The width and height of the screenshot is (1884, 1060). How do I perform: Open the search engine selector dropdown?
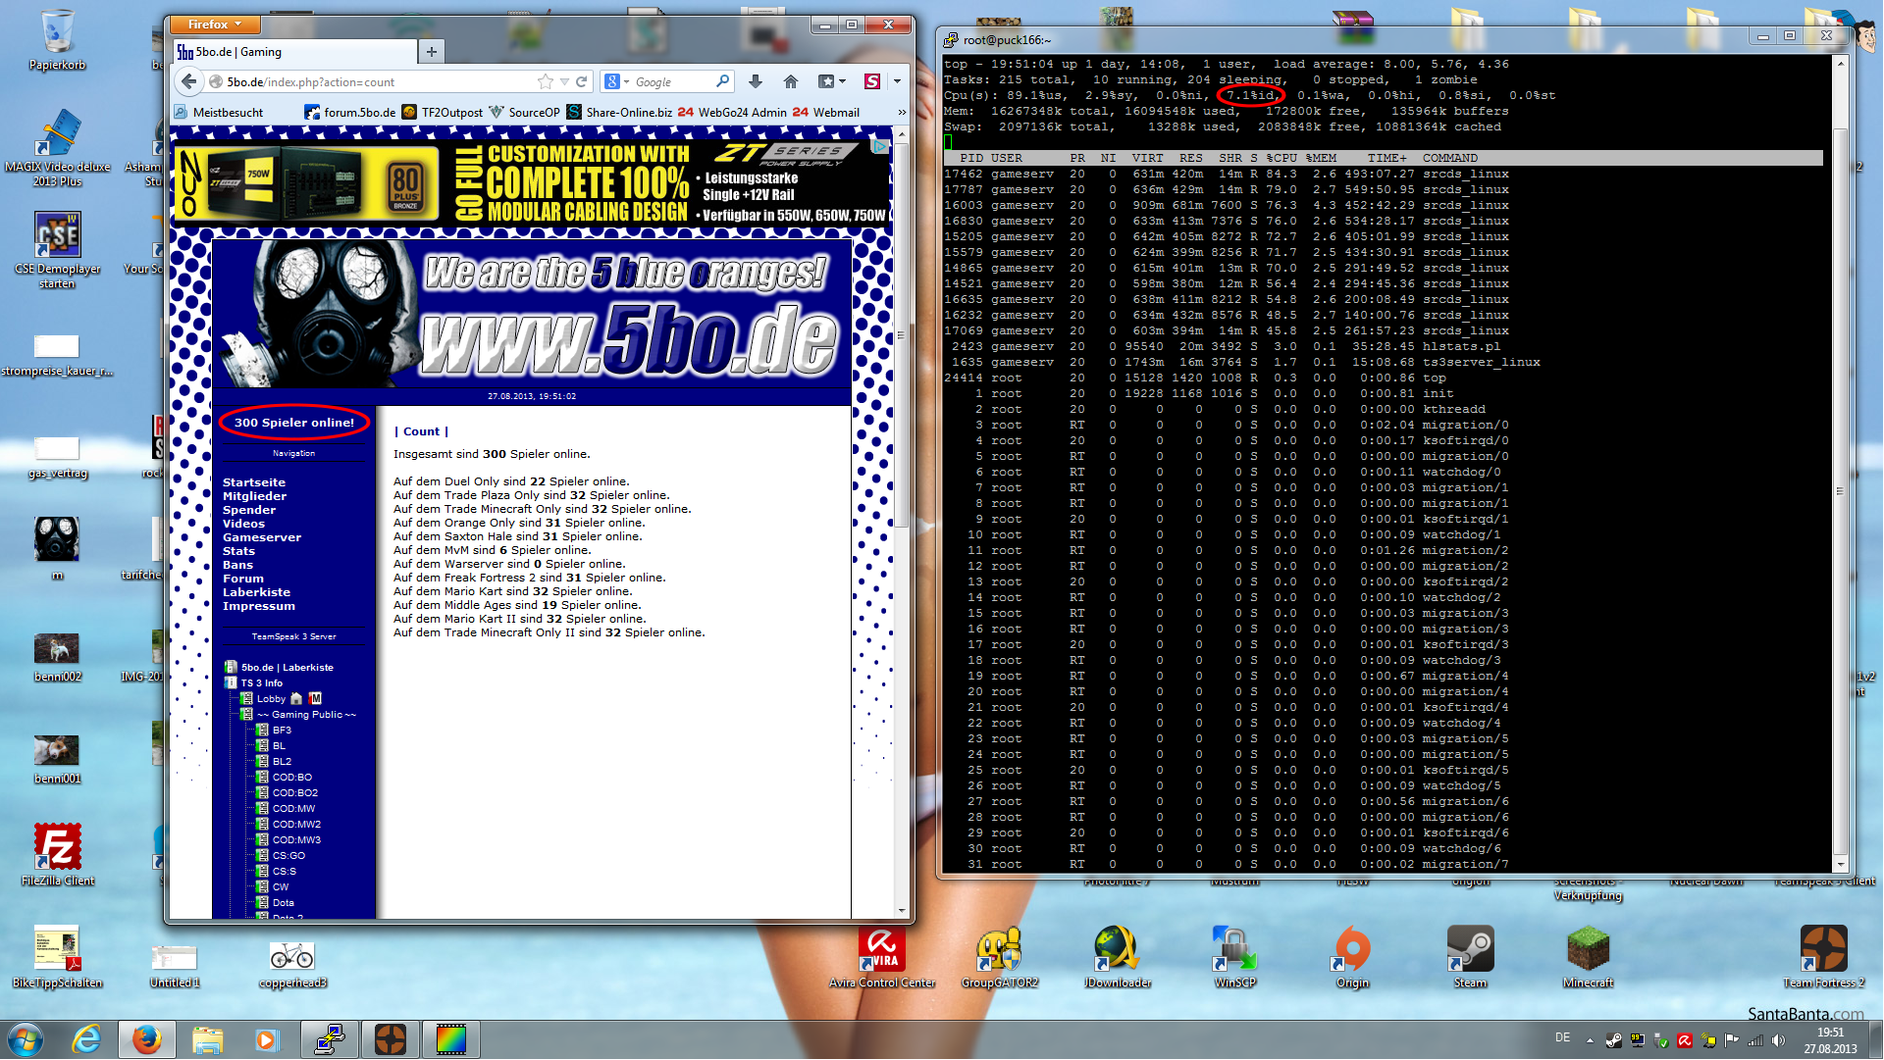616,82
